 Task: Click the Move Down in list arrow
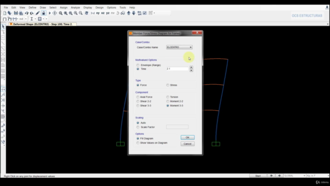134,13
